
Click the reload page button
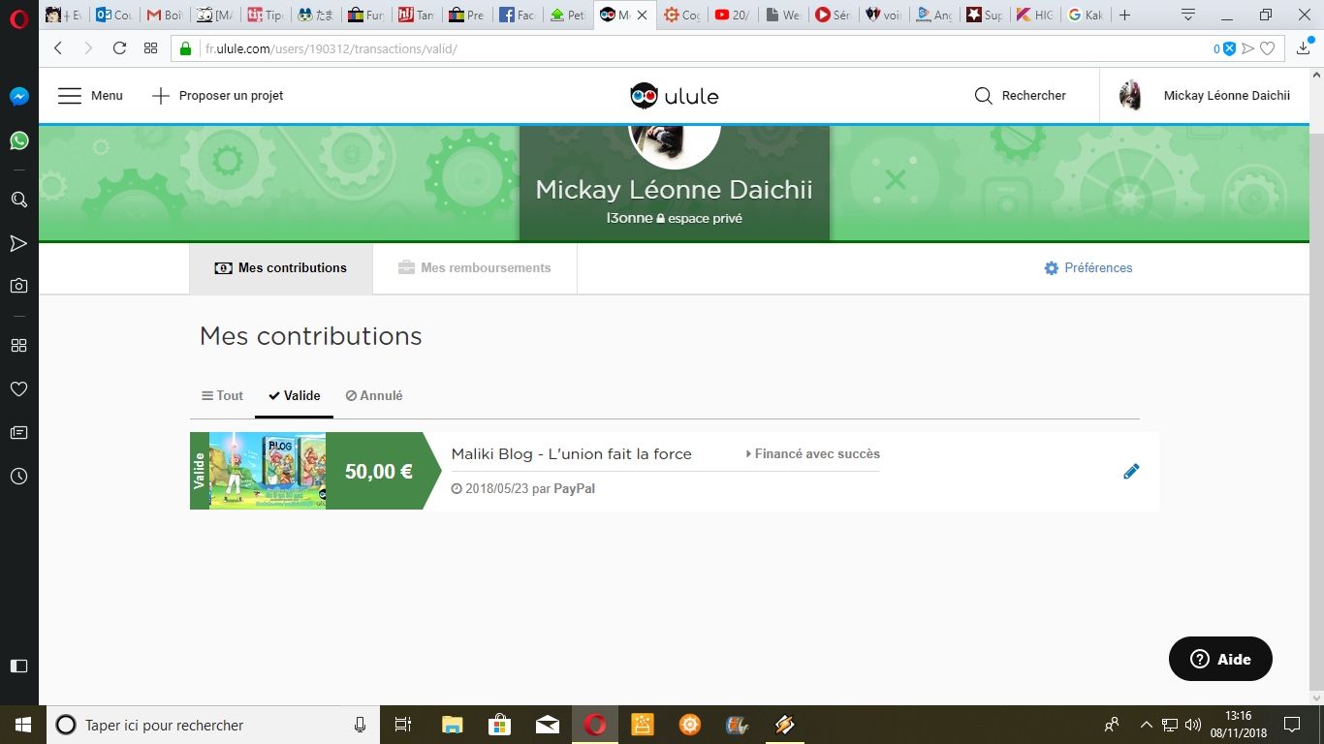(x=119, y=48)
